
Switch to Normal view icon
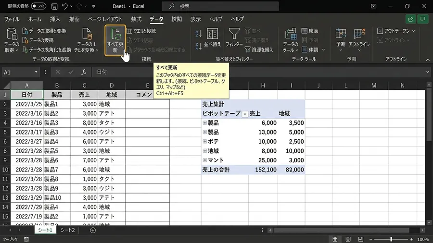point(335,239)
